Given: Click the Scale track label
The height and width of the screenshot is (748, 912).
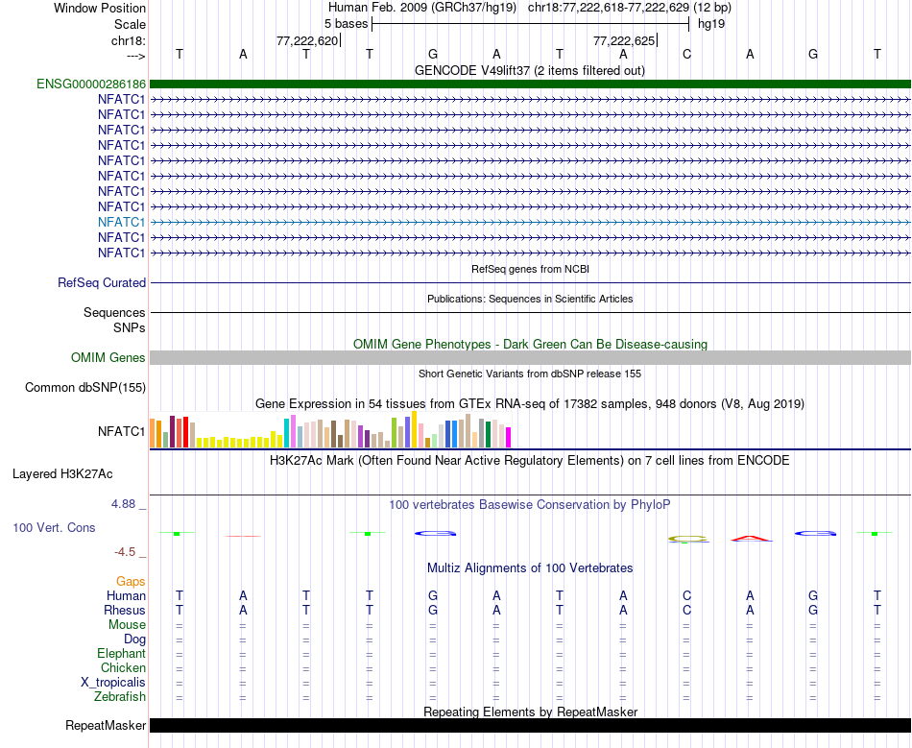Looking at the screenshot, I should (x=130, y=24).
